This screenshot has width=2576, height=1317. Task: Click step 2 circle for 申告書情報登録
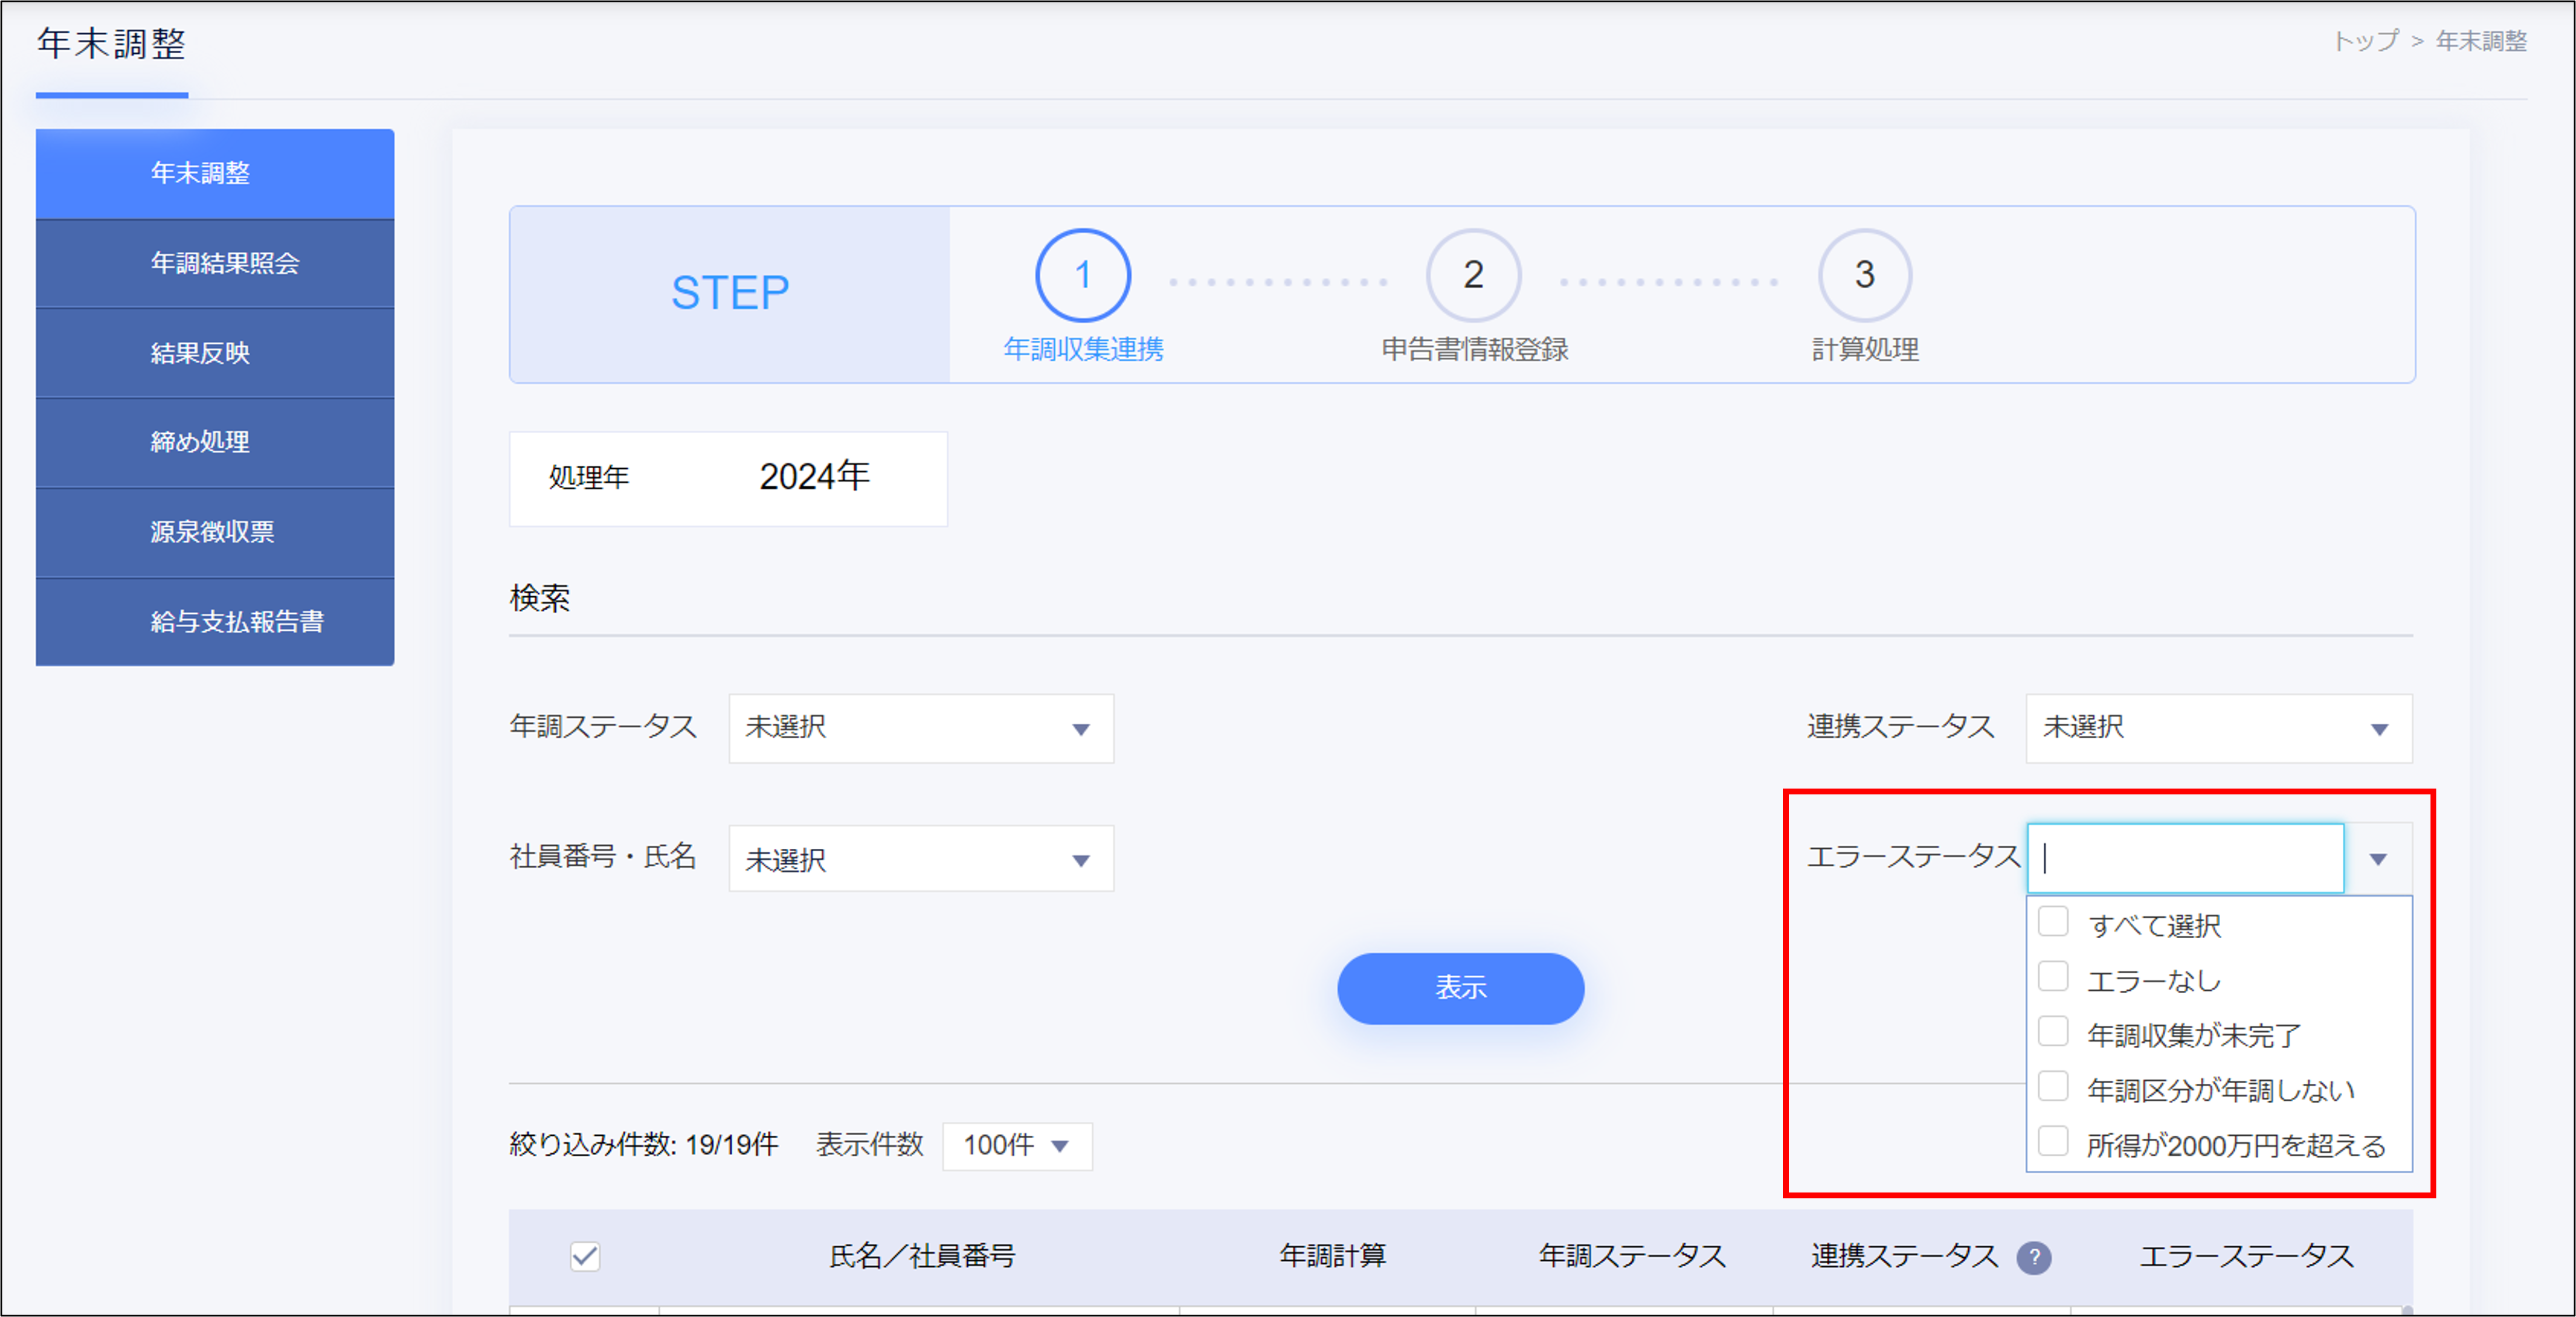1473,276
